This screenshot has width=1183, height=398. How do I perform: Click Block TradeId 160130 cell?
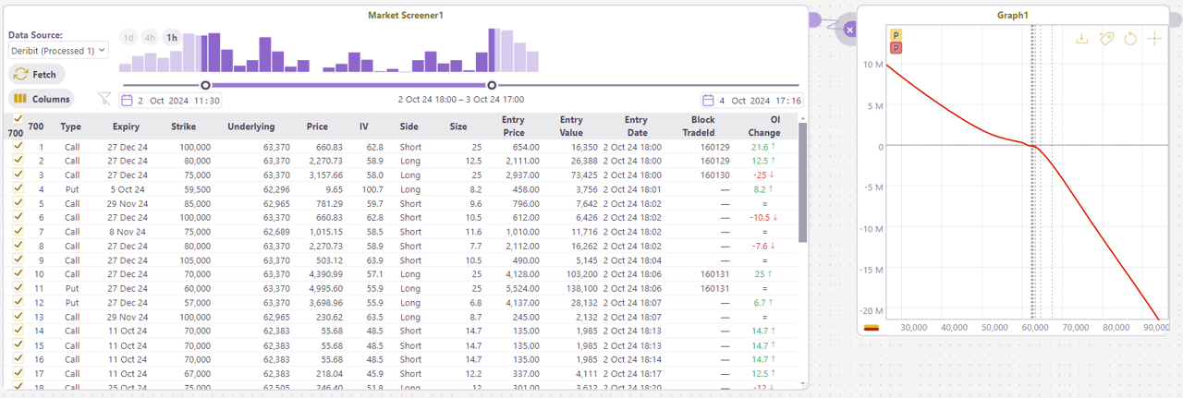[714, 175]
